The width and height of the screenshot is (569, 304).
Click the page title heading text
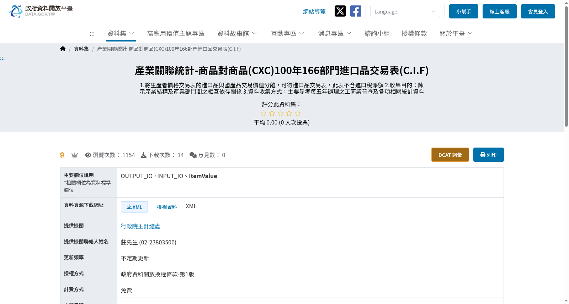[282, 71]
